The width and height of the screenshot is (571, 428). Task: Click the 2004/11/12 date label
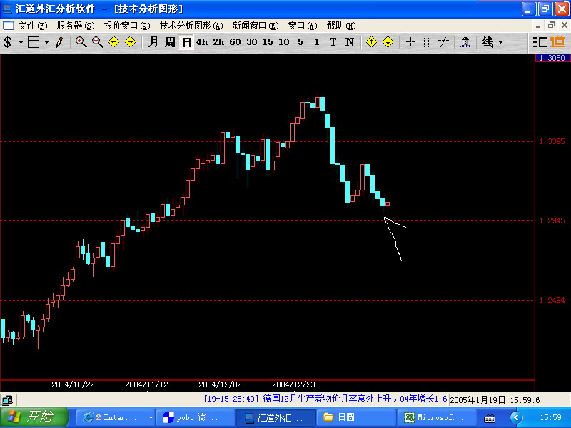pyautogui.click(x=146, y=384)
